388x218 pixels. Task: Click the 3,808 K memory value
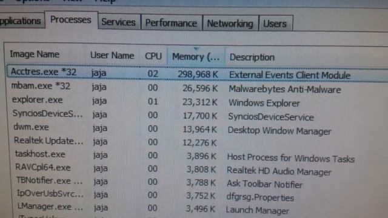pos(201,170)
